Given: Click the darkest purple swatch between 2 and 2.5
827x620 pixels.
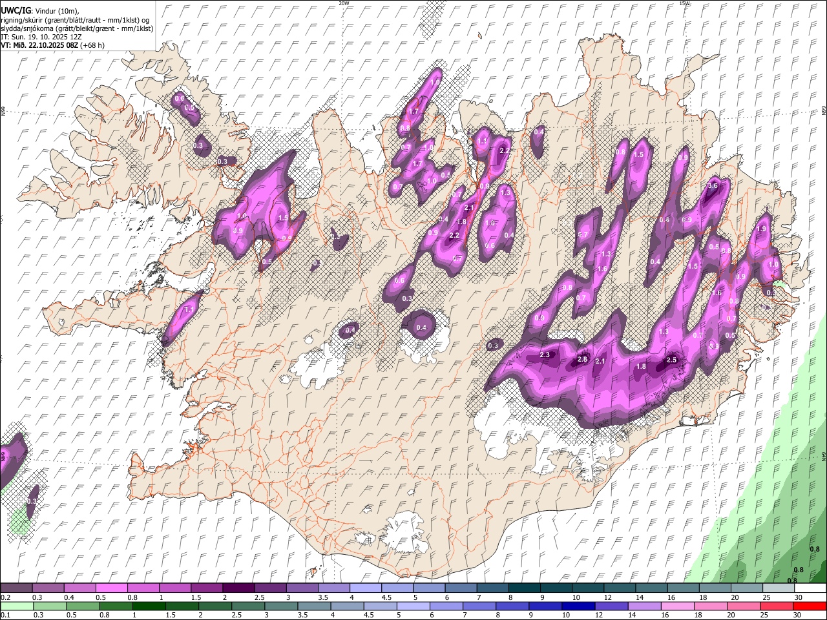Looking at the screenshot, I should click(x=238, y=588).
